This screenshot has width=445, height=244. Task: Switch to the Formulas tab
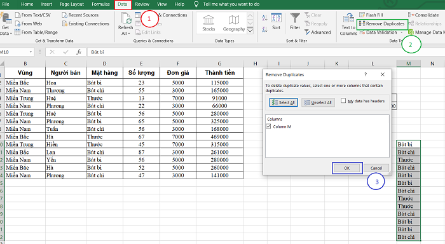pyautogui.click(x=100, y=4)
